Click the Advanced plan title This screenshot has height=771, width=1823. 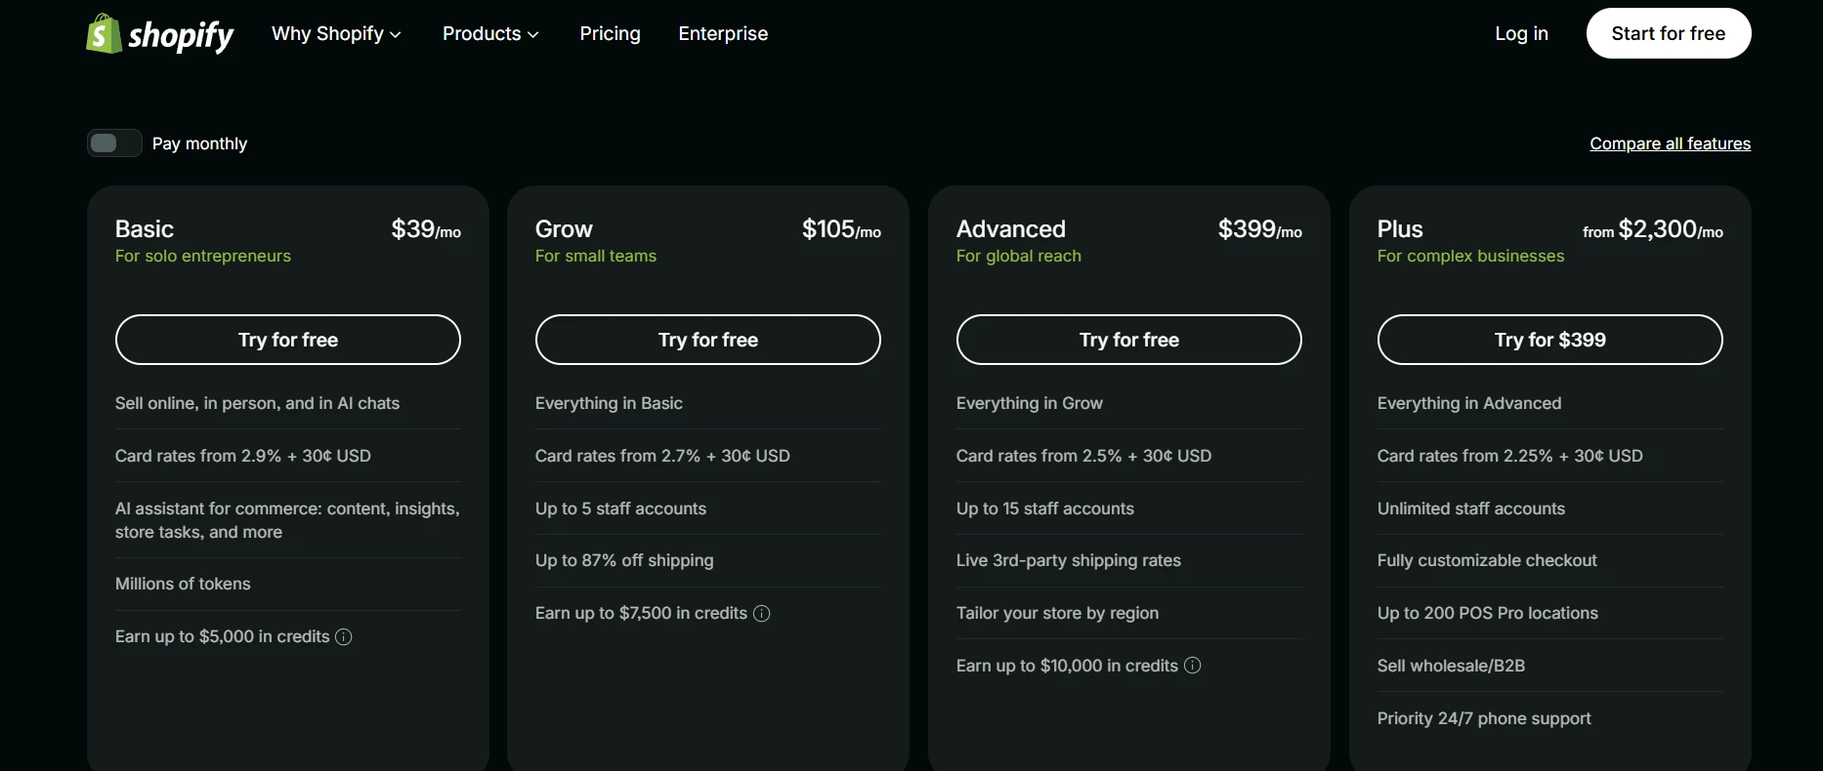click(1011, 229)
